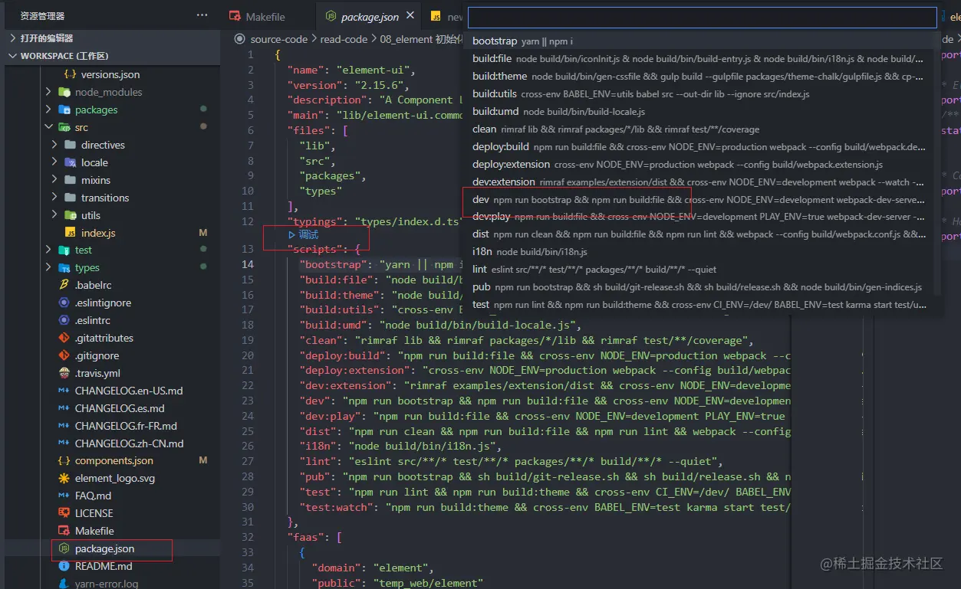Expand the mixins folder

54,180
